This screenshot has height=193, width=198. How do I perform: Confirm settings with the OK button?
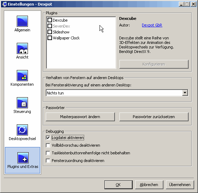pyautogui.click(x=118, y=185)
